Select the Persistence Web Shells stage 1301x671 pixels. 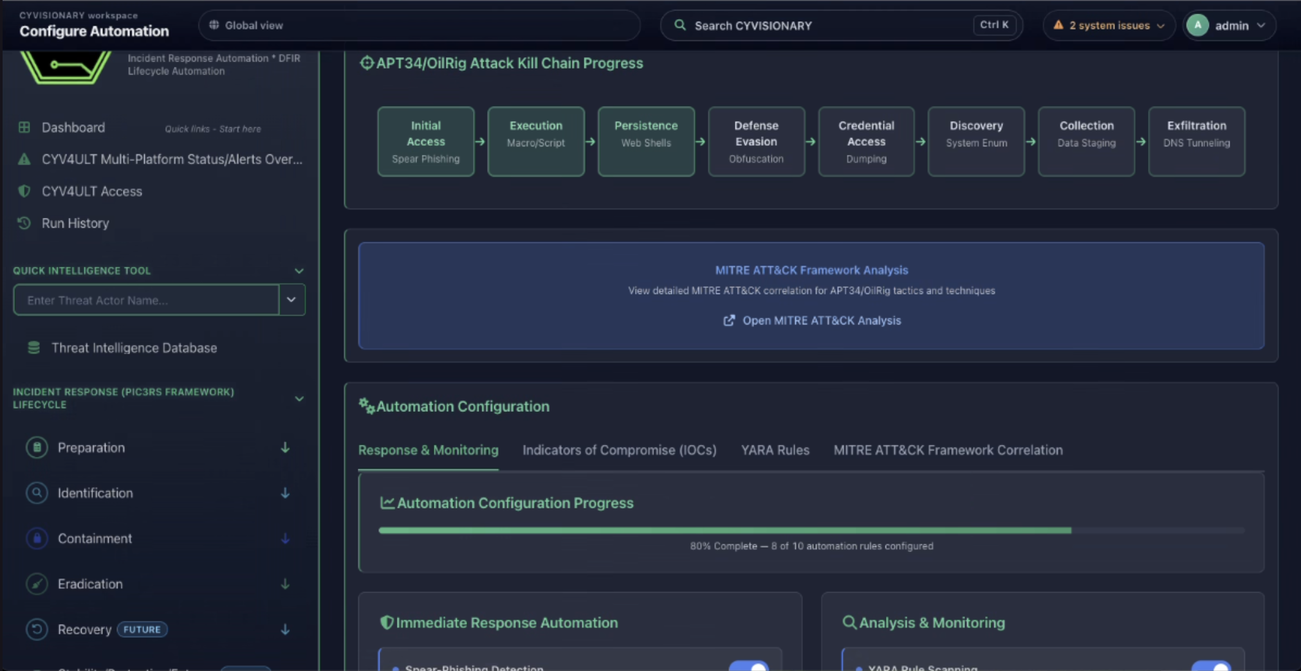tap(646, 141)
